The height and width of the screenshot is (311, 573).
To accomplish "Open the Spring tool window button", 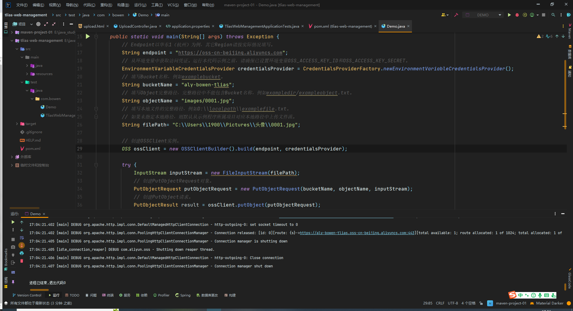I will 183,295.
